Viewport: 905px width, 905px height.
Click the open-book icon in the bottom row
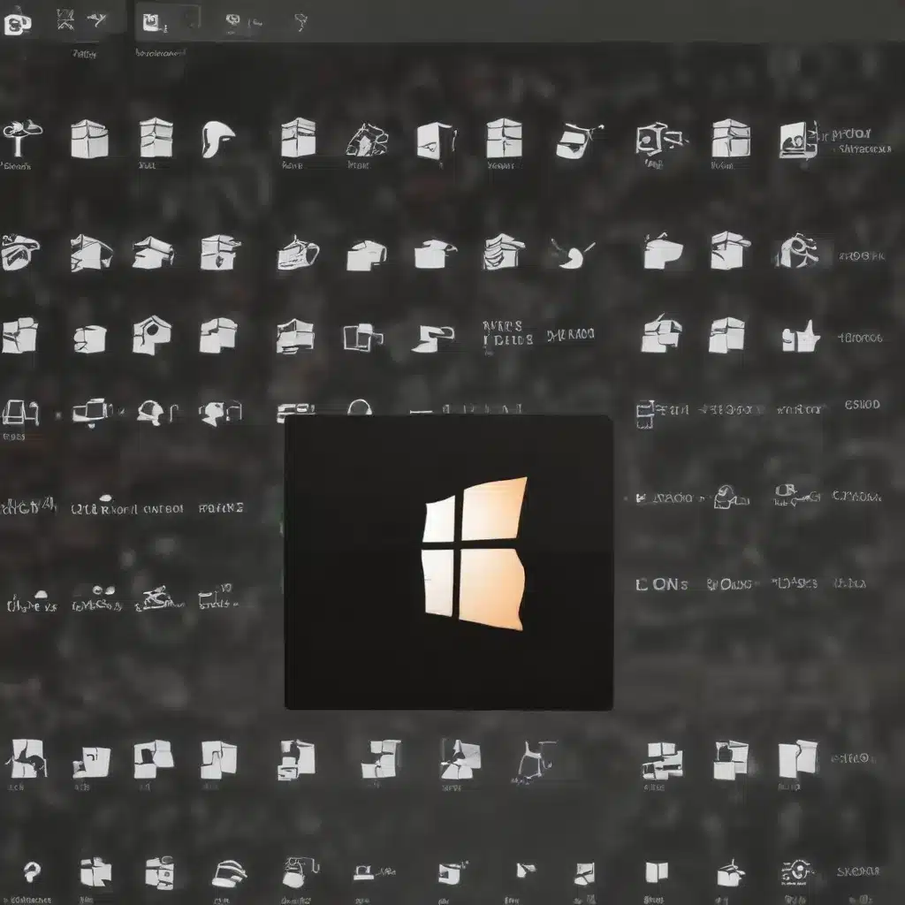tap(657, 872)
